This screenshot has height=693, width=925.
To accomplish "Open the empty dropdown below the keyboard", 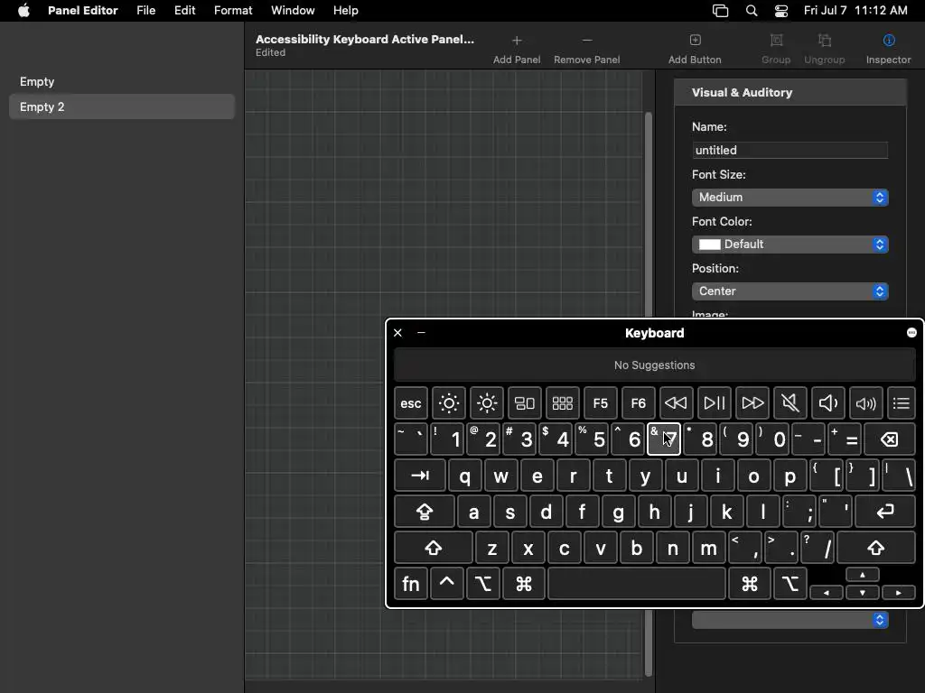I will pyautogui.click(x=790, y=620).
